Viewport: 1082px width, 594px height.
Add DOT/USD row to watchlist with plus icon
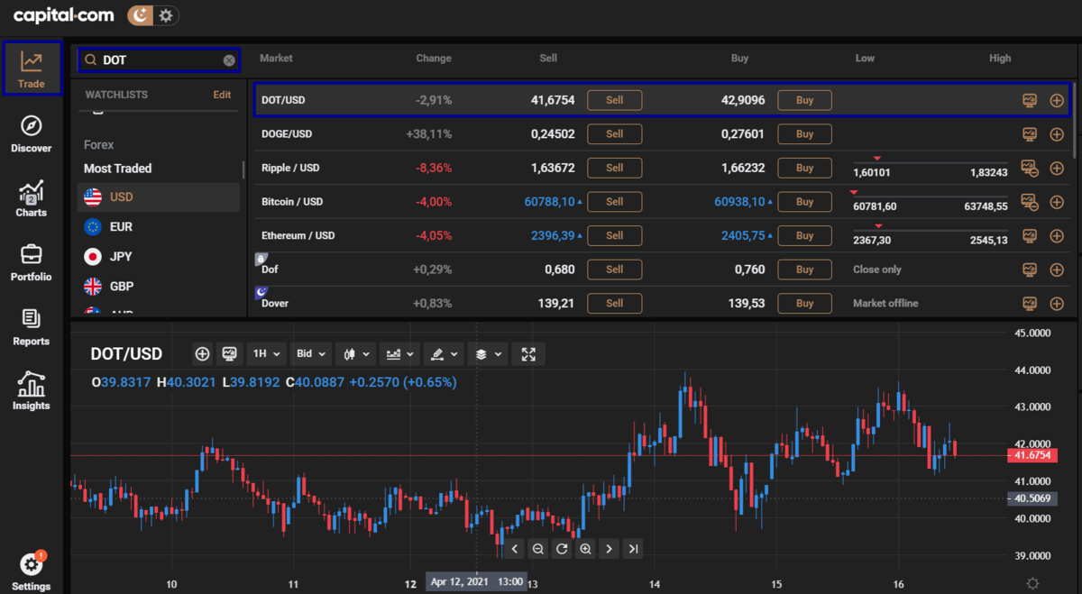point(1057,100)
